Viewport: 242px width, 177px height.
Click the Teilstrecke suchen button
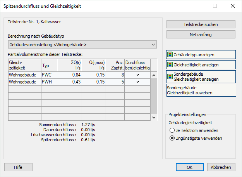[x=201, y=24]
